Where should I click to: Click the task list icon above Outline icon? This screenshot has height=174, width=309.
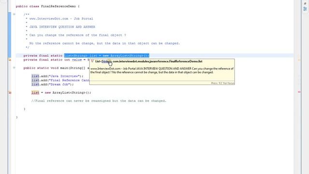click(x=305, y=3)
